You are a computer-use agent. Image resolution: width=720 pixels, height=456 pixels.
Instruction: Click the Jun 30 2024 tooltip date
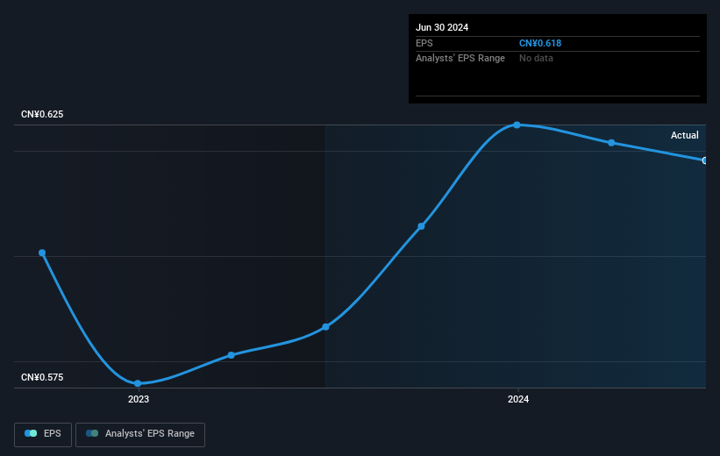[x=442, y=27]
